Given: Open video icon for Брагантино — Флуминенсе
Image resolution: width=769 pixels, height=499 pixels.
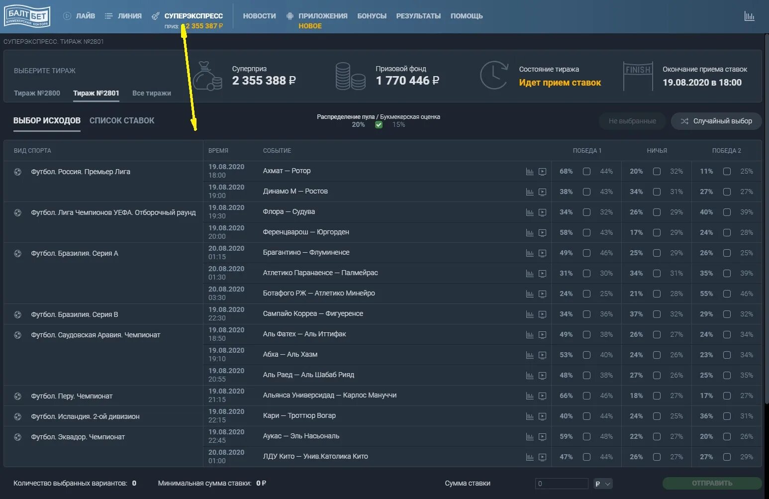Looking at the screenshot, I should 542,253.
